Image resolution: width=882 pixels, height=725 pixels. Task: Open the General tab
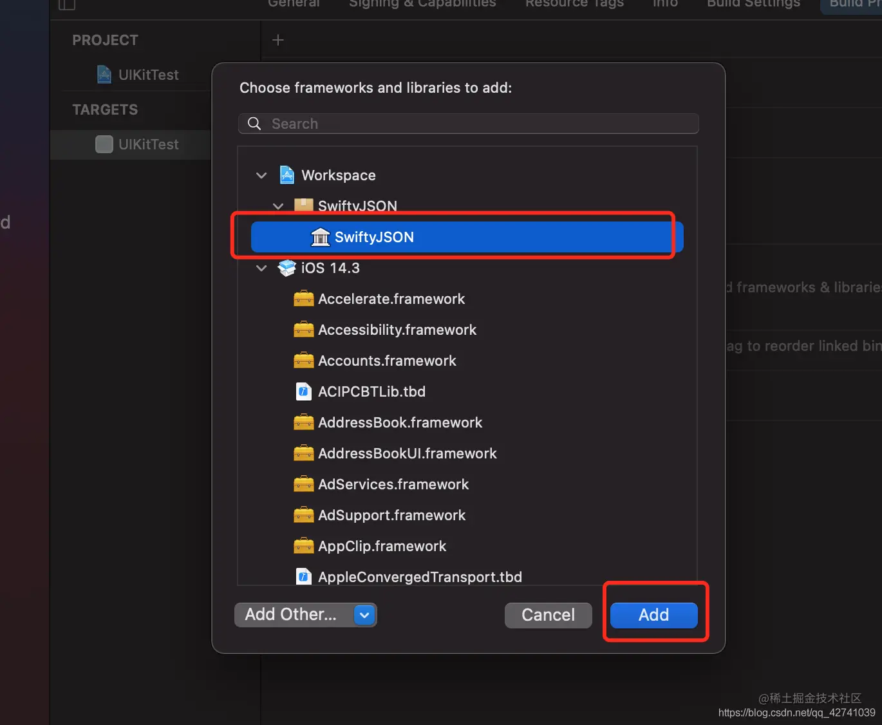tap(294, 4)
